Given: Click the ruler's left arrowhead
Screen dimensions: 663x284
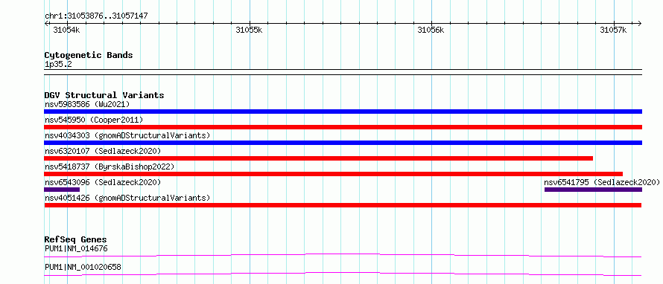Looking at the screenshot, I should pos(46,24).
